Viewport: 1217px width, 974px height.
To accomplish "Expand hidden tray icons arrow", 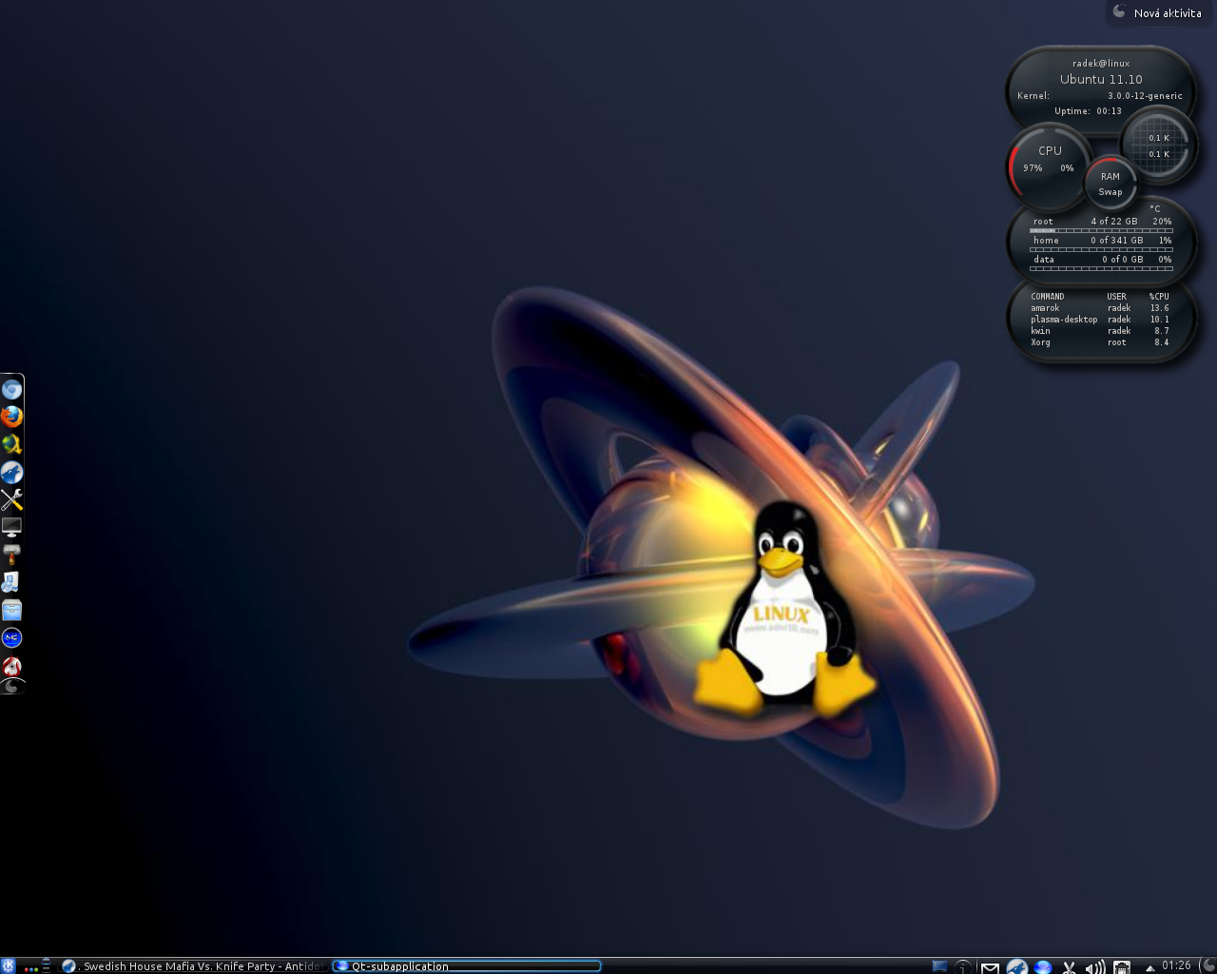I will coord(1150,968).
